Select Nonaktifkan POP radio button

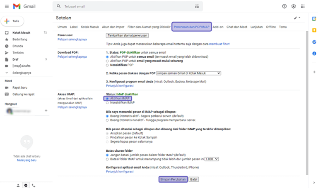(x=107, y=65)
